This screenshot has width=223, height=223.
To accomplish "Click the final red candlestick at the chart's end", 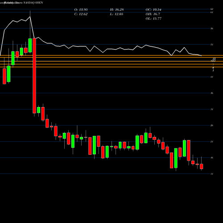I will click(202, 166).
